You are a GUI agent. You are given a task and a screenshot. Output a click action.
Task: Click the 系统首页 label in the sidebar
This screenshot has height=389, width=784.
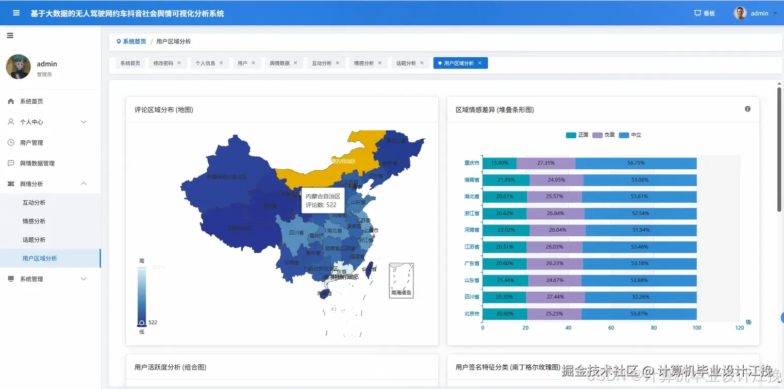tap(31, 101)
